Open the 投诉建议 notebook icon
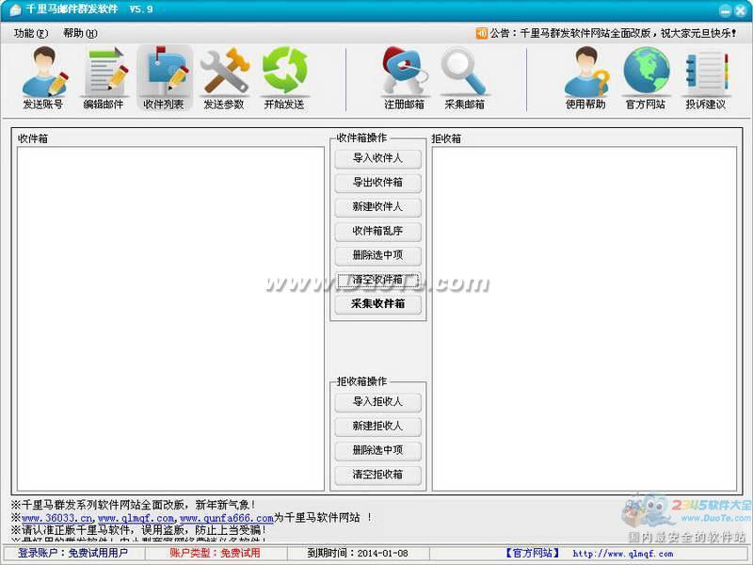753x565 pixels. tap(705, 78)
